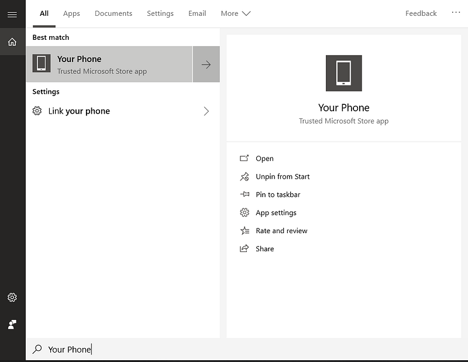Open the sidebar Settings gear icon
This screenshot has width=468, height=362.
12,297
